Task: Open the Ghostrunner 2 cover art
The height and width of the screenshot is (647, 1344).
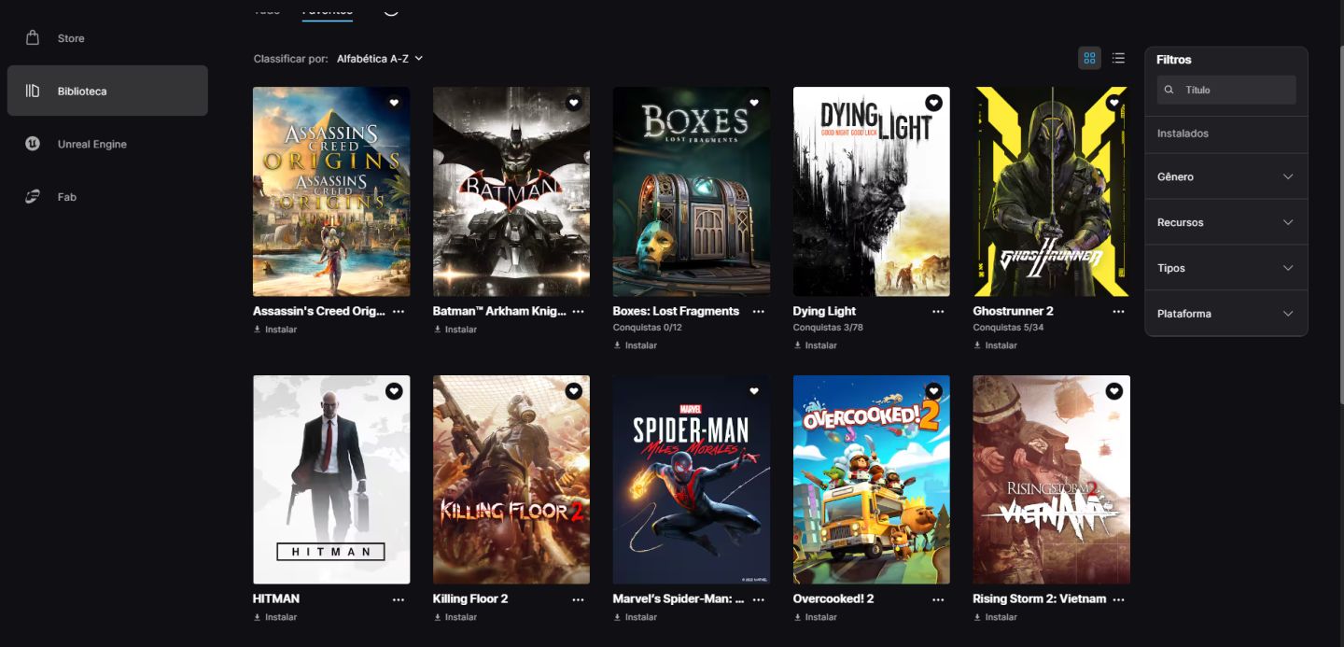Action: 1052,191
